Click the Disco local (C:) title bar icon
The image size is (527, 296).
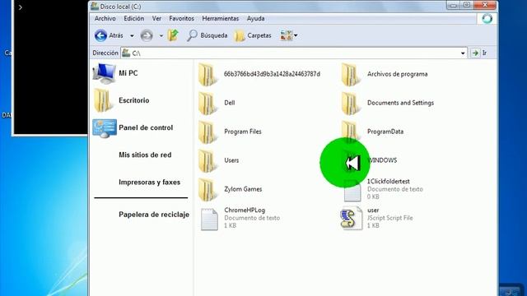pos(95,6)
